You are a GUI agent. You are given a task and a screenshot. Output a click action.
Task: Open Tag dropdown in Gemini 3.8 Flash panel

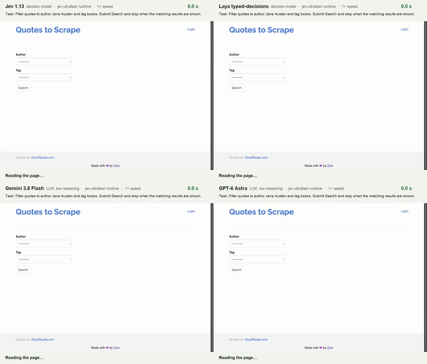pyautogui.click(x=44, y=259)
